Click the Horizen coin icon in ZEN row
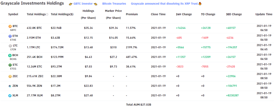 click(x=10, y=86)
